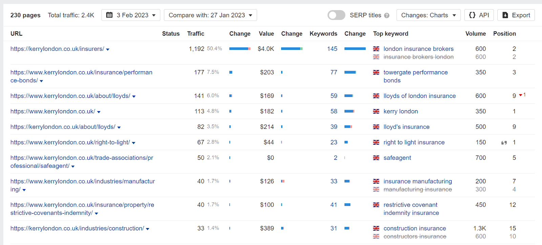Click the calendar icon in date selector
Viewport: 542px width, 245px height.
pyautogui.click(x=109, y=15)
